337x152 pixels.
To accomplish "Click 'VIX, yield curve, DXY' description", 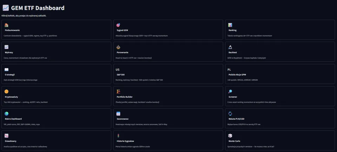I will pos(22,124).
